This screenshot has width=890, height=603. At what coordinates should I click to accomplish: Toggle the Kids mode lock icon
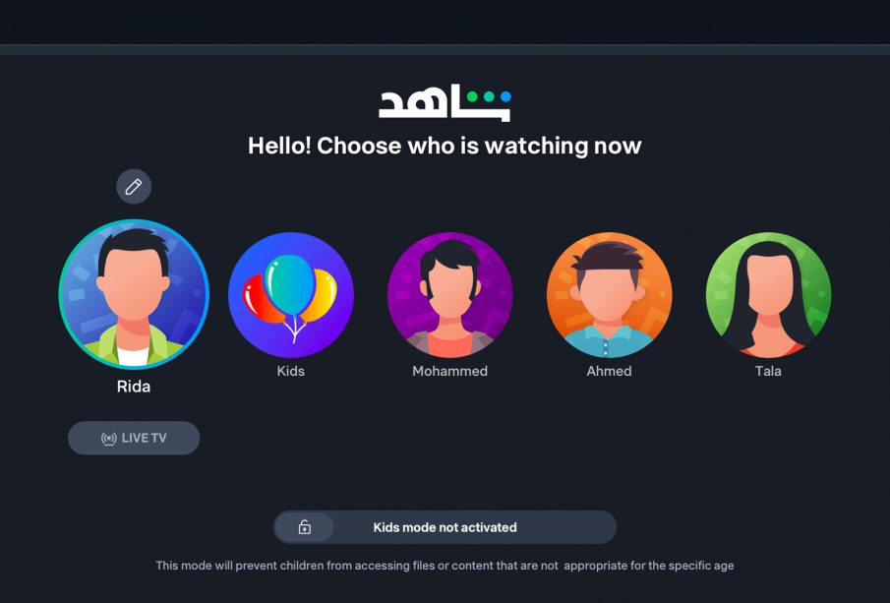(x=305, y=527)
